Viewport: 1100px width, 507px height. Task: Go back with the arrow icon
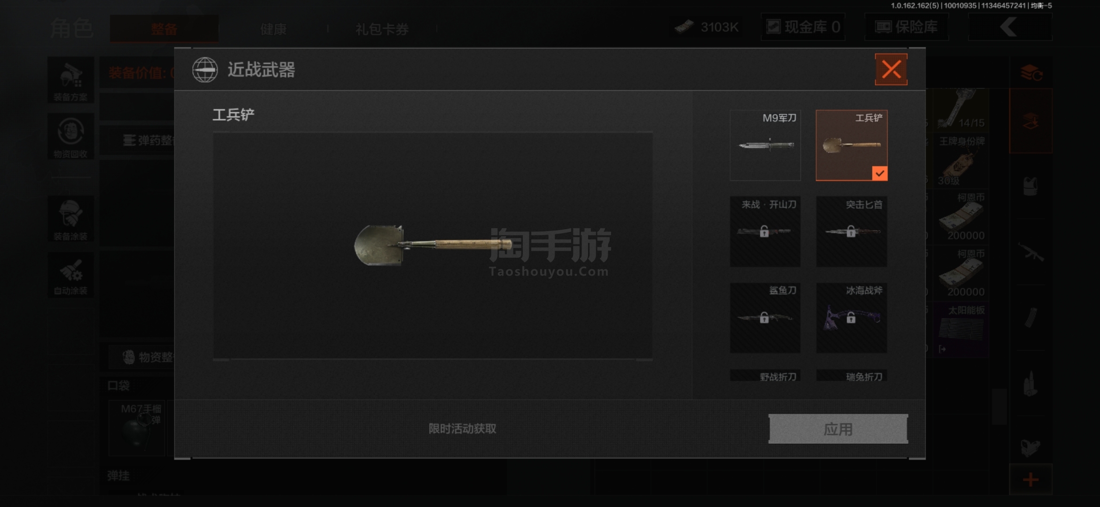(x=1010, y=27)
